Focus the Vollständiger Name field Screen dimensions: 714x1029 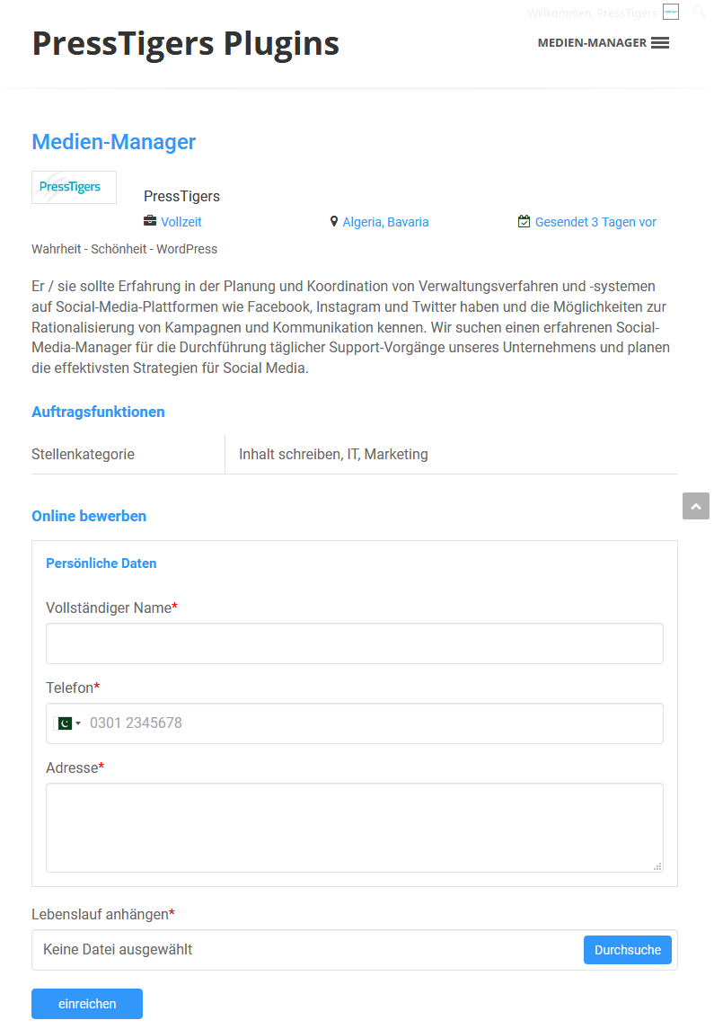pyautogui.click(x=355, y=643)
